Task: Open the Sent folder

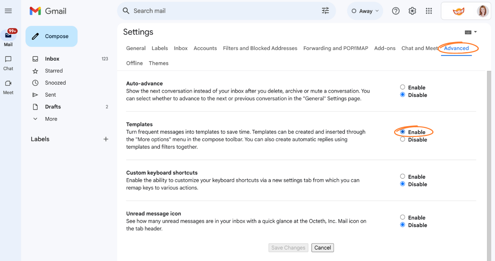Action: click(x=50, y=95)
